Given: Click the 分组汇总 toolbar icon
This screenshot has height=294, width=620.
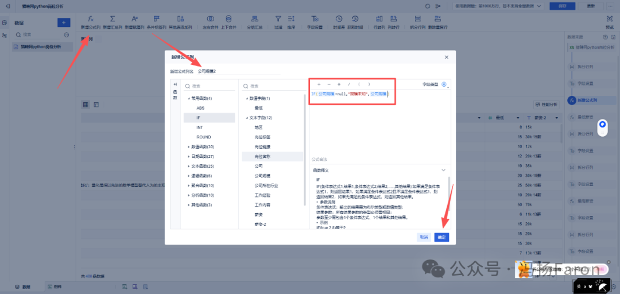Looking at the screenshot, I should (x=255, y=18).
